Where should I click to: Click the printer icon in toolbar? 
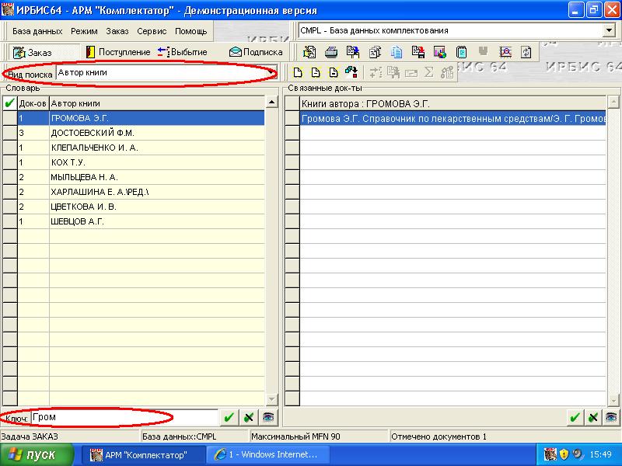[331, 52]
